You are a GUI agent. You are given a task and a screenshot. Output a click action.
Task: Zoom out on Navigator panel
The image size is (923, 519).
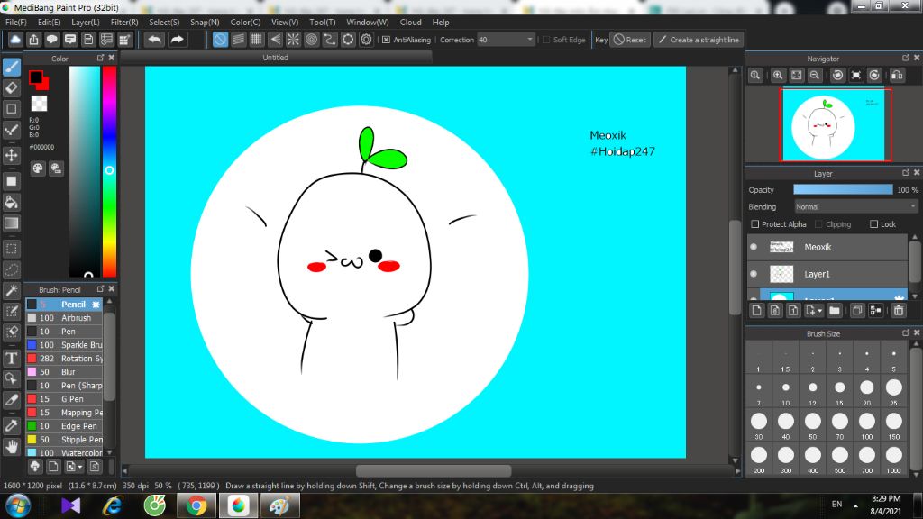pyautogui.click(x=815, y=76)
